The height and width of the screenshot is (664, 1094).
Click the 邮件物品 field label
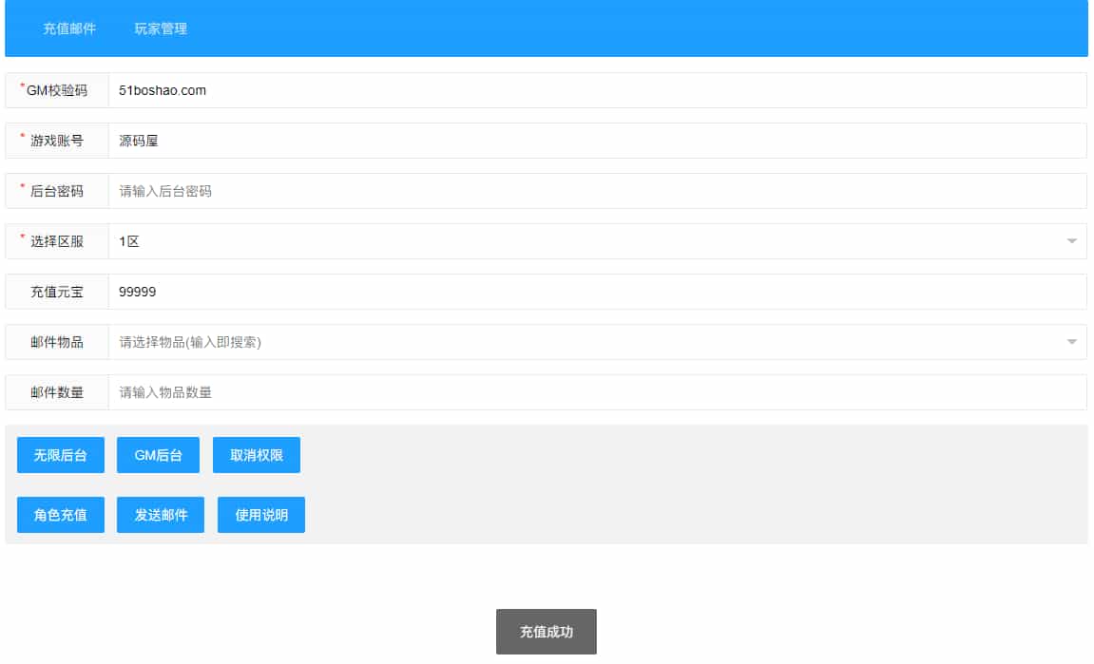pyautogui.click(x=57, y=342)
